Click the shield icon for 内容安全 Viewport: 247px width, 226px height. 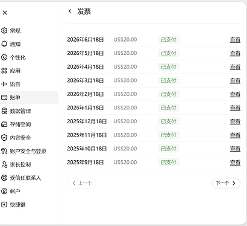click(4, 138)
